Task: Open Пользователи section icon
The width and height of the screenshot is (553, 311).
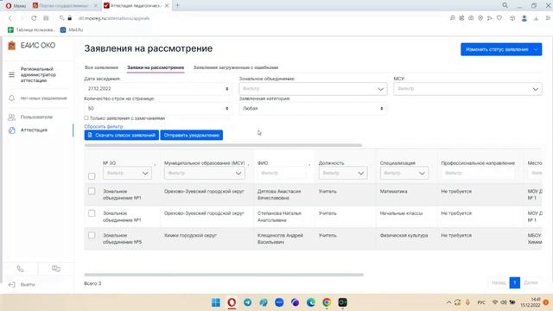Action: tap(11, 117)
